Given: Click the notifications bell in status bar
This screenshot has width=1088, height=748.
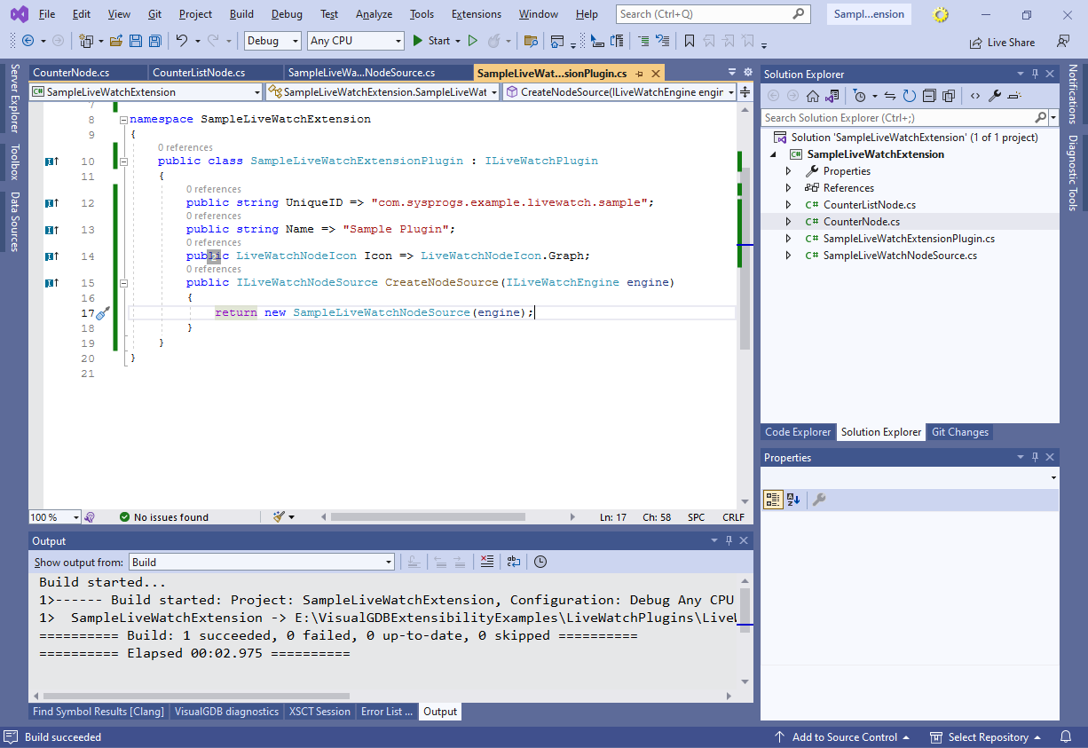Looking at the screenshot, I should point(1065,737).
